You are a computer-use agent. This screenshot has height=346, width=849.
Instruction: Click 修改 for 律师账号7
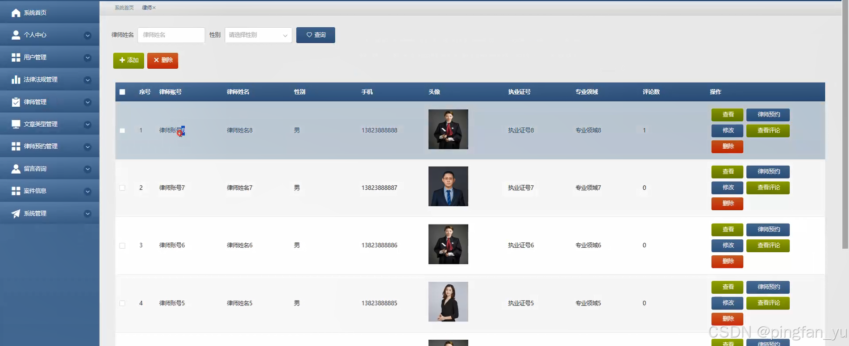tap(727, 188)
